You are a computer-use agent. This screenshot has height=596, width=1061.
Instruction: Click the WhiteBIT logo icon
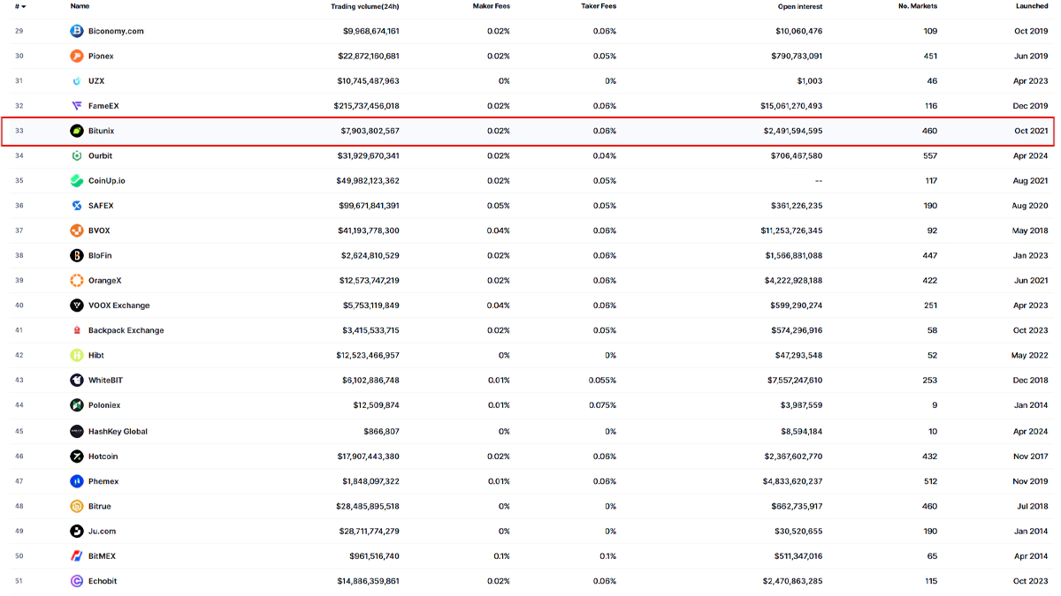[x=77, y=381]
